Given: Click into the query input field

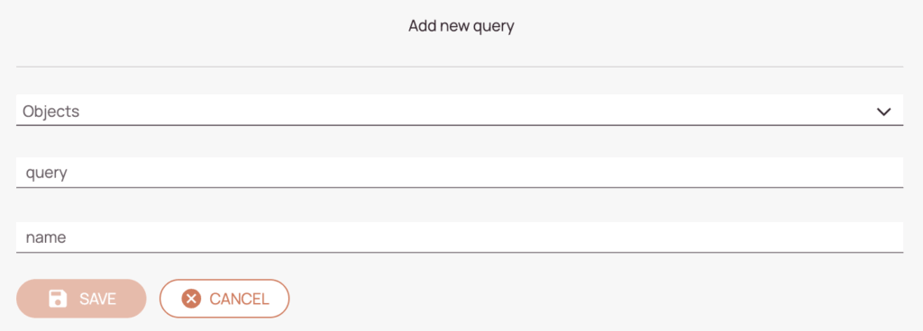Looking at the screenshot, I should coord(460,173).
